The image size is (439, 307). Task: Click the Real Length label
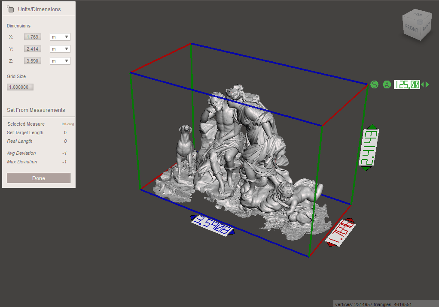tap(20, 141)
